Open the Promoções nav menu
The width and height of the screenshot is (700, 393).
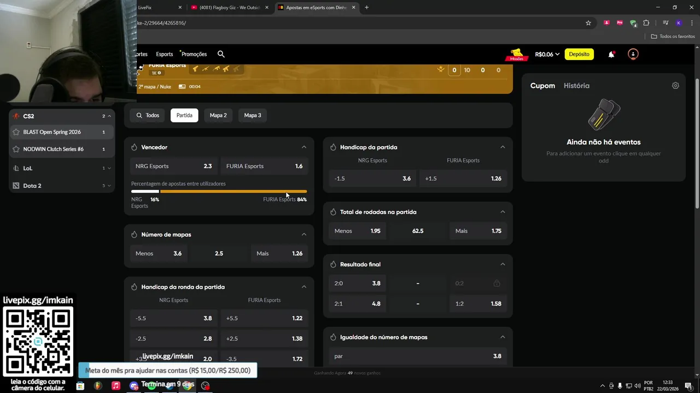[194, 54]
